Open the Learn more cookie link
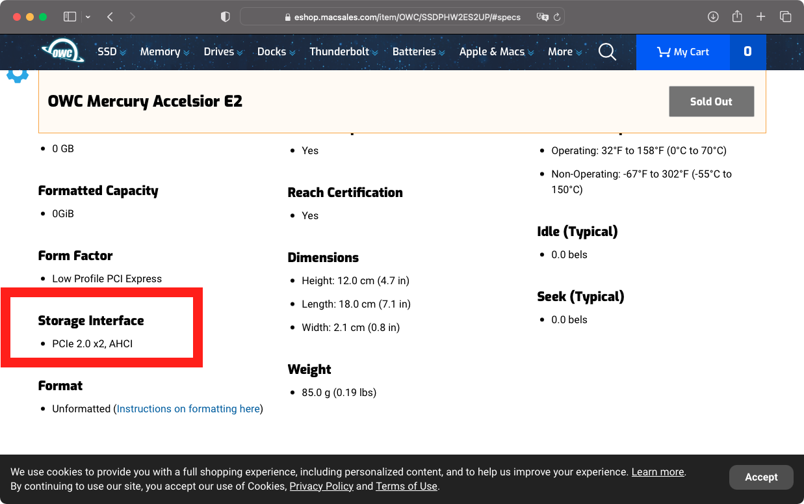 [x=658, y=472]
